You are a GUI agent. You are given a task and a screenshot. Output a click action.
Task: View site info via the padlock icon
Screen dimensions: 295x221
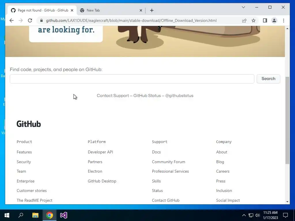click(x=41, y=20)
